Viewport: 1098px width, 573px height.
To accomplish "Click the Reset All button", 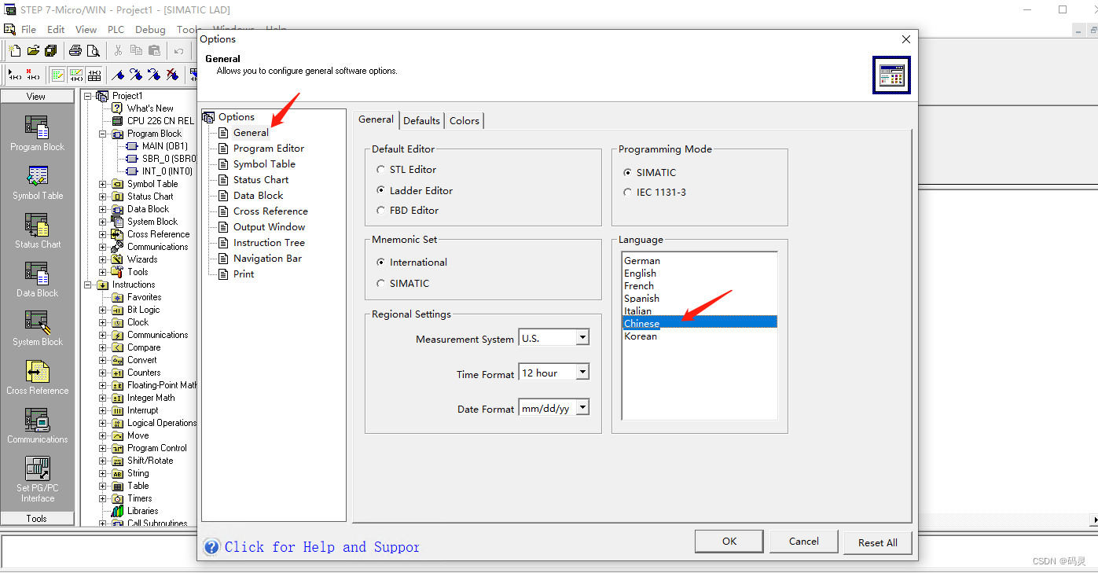I will click(877, 541).
